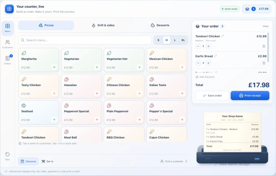
Task: Customise the Margherita pizza by name
Action: click(x=29, y=59)
